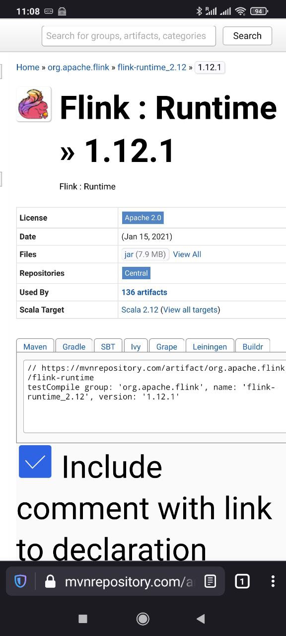Open the Home breadcrumb link

pos(28,67)
